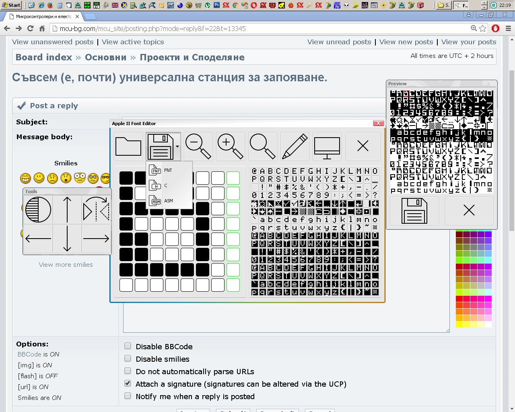Uncheck Attach a signature checkbox

tap(128, 383)
